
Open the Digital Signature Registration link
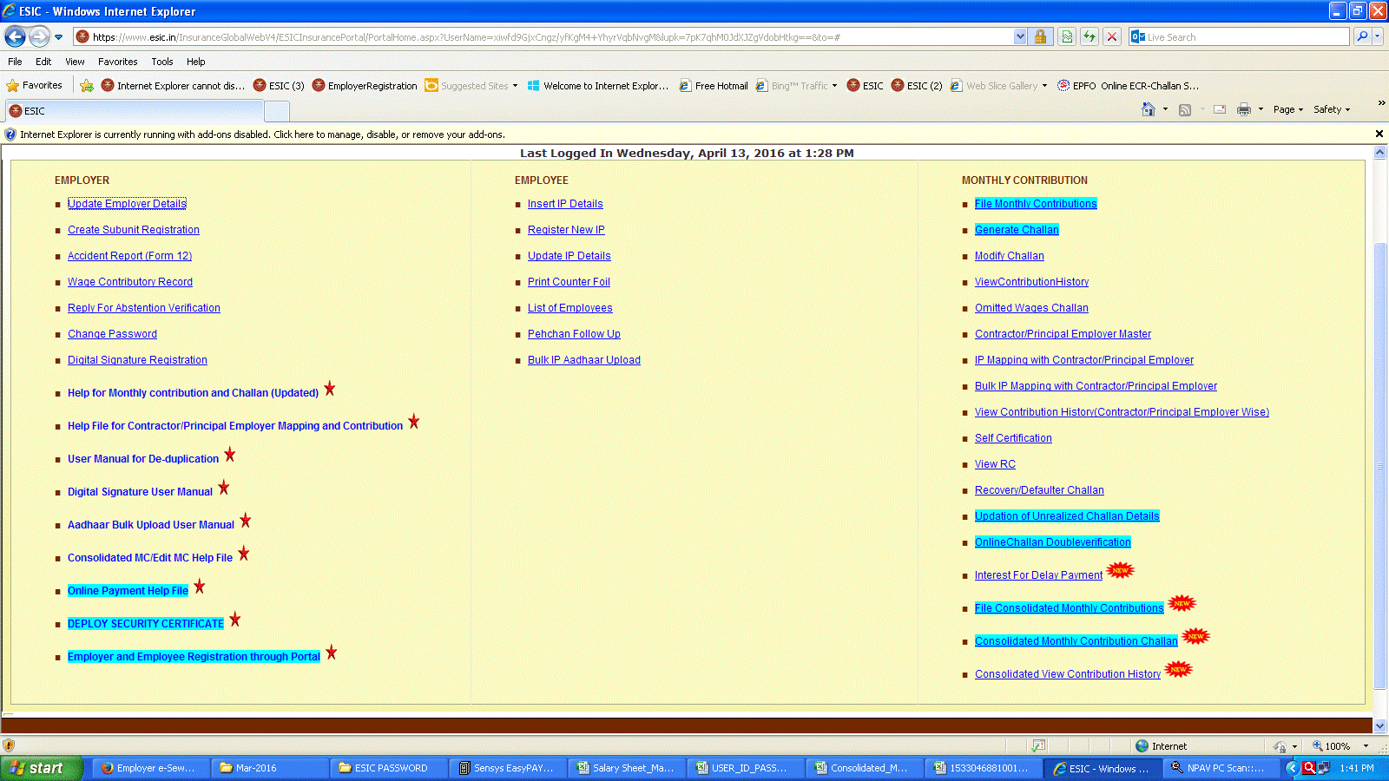[137, 360]
